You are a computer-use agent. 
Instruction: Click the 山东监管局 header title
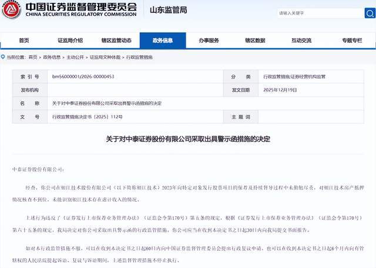tap(169, 10)
